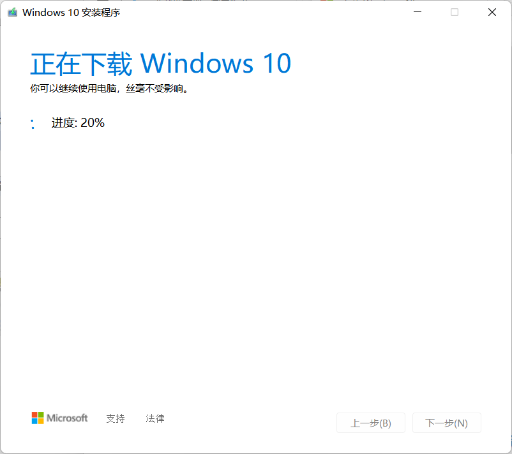Click the 你可以继续使用电脑 subtitle text

73,89
